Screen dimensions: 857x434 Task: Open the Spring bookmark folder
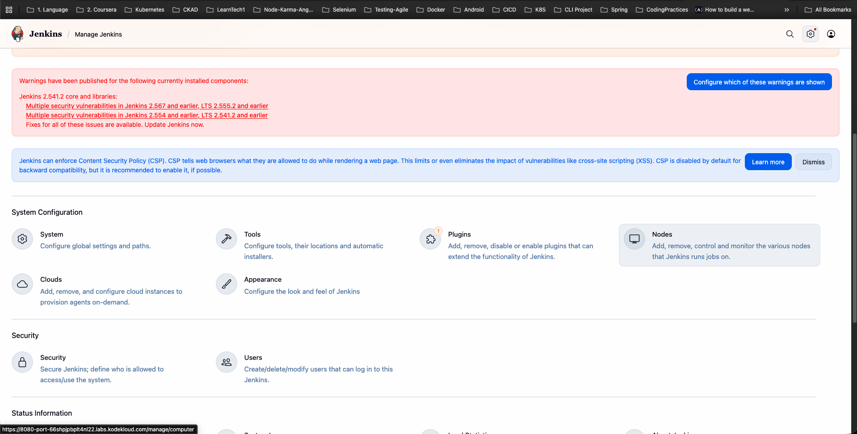[614, 9]
